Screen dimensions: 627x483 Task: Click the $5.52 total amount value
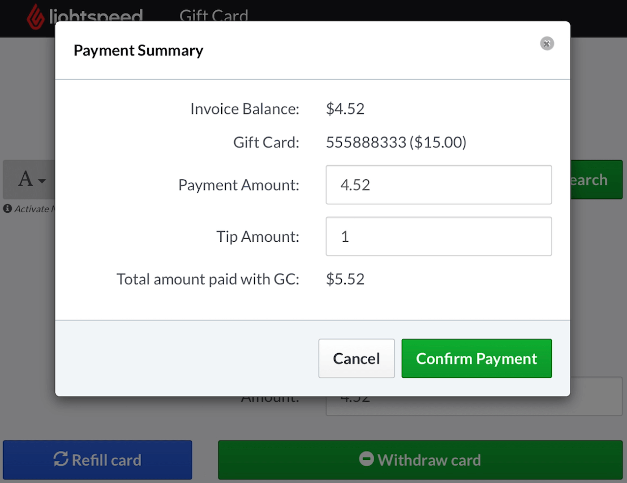click(x=345, y=279)
